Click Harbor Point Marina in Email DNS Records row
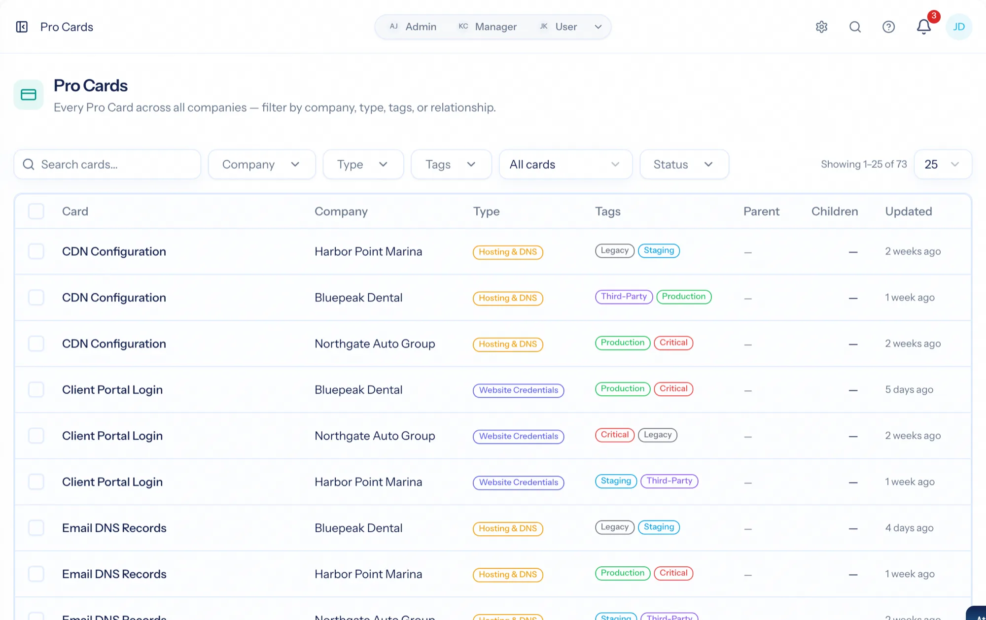The width and height of the screenshot is (986, 620). [368, 574]
